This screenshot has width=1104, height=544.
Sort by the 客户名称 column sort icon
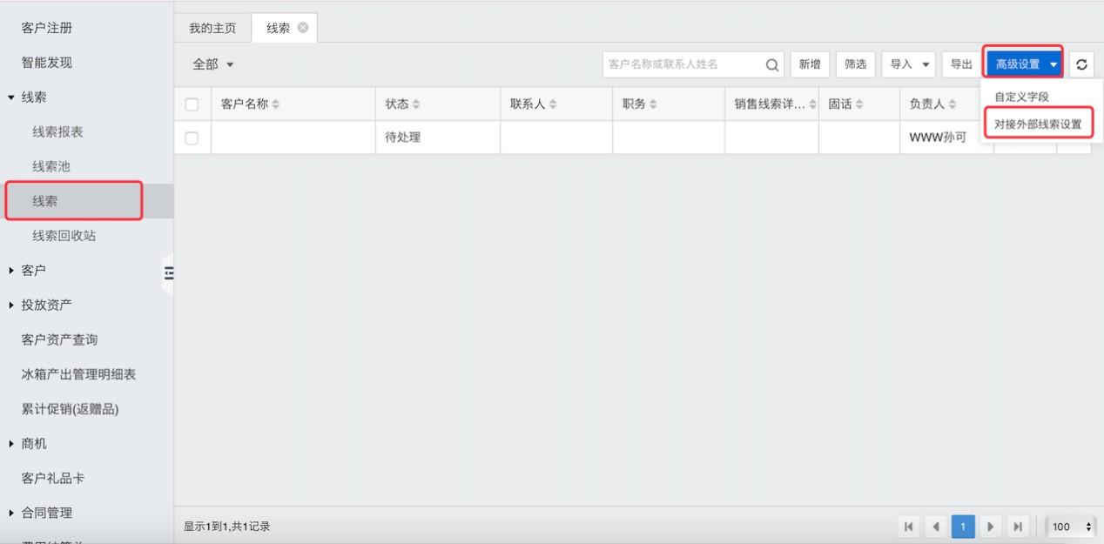pyautogui.click(x=276, y=104)
